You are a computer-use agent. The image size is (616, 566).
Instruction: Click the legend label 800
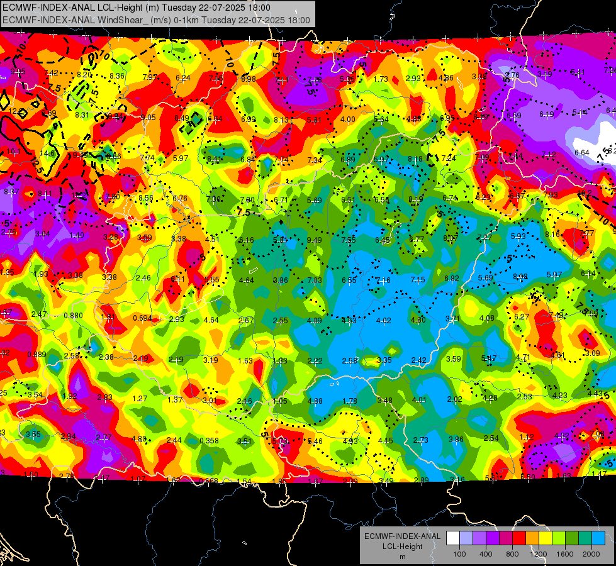coord(512,554)
